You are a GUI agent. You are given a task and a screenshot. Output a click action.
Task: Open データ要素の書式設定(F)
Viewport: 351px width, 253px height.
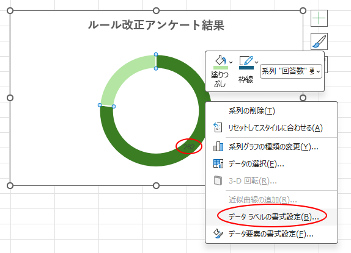click(272, 234)
